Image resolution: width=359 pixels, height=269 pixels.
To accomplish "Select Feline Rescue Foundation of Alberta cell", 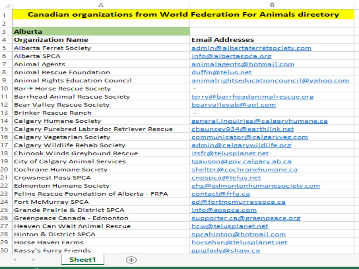I will click(101, 194).
